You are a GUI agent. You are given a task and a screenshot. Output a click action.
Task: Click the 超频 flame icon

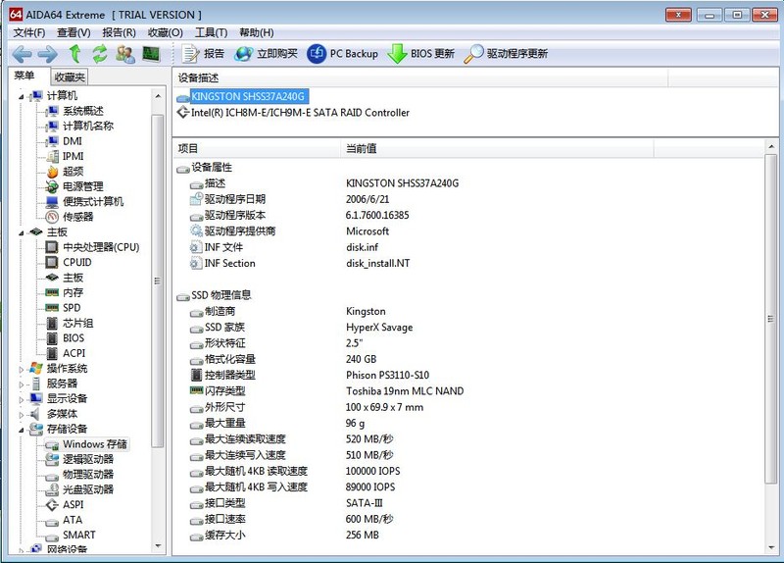tap(52, 172)
